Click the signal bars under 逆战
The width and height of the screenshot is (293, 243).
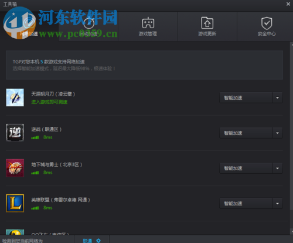pos(35,138)
